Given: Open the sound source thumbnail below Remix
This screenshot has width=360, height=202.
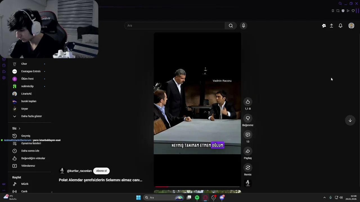Looking at the screenshot, I should [248, 183].
